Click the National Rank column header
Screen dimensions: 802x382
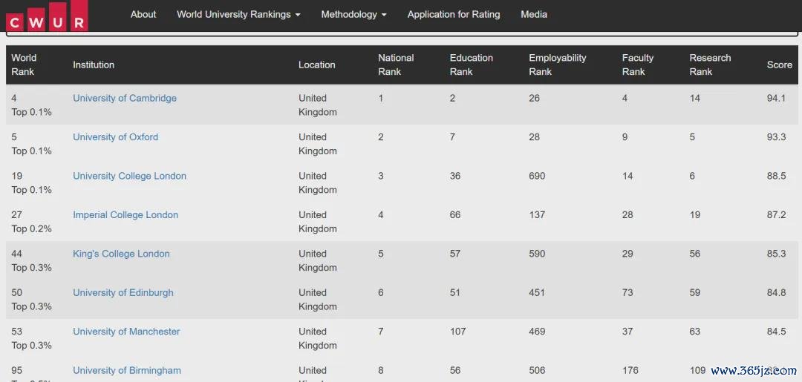[x=396, y=65]
